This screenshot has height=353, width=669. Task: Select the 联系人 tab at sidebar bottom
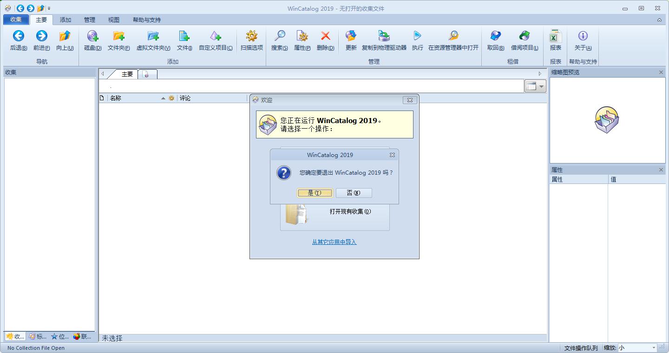[x=83, y=337]
